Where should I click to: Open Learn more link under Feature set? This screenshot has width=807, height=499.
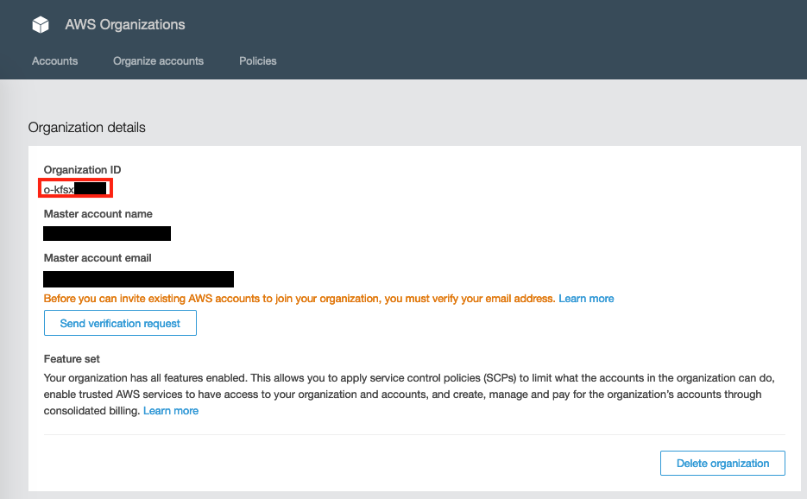click(171, 411)
